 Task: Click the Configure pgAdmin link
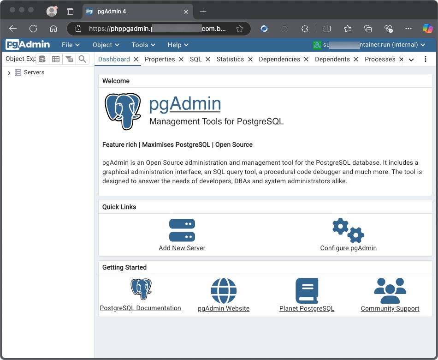349,248
